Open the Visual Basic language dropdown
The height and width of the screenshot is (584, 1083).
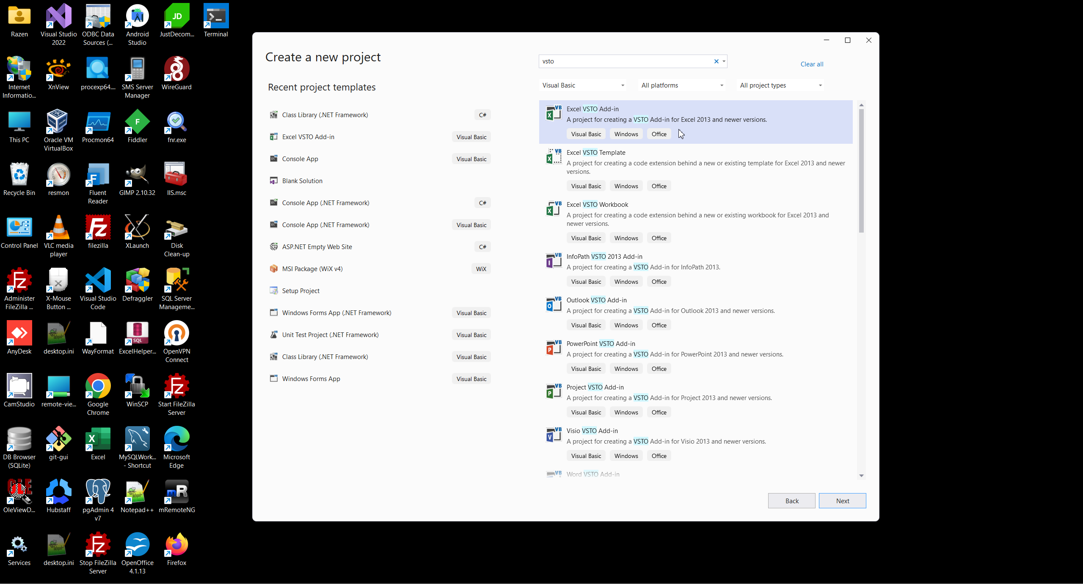(583, 85)
